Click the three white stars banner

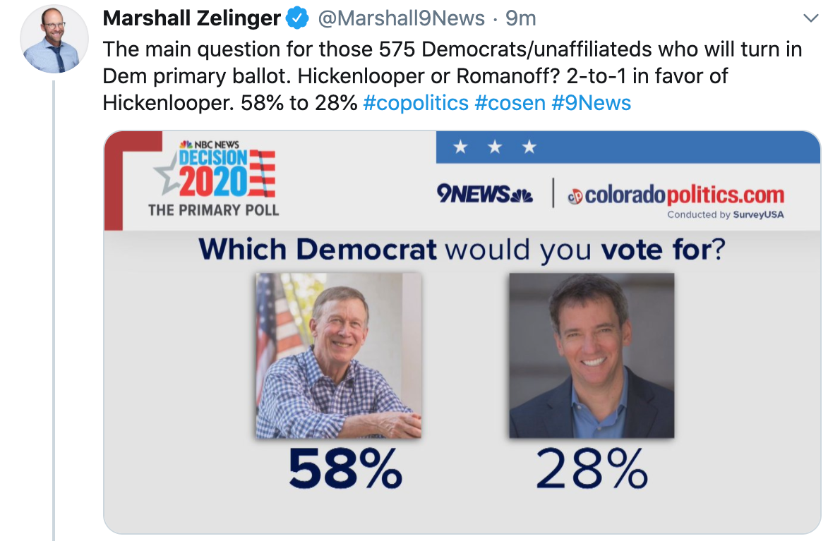click(x=494, y=147)
